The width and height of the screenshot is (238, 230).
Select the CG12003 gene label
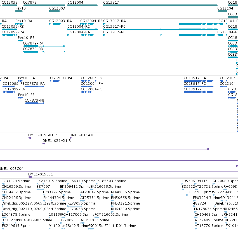(57, 8)
